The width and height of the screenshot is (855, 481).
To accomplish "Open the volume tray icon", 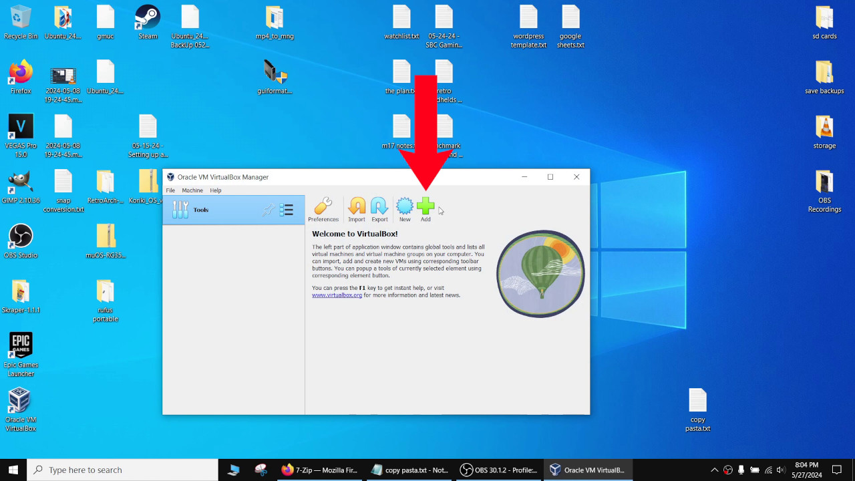I will point(781,470).
